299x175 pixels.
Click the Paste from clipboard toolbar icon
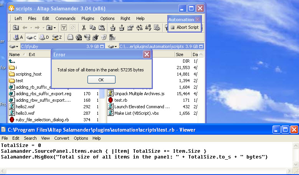(x=102, y=28)
